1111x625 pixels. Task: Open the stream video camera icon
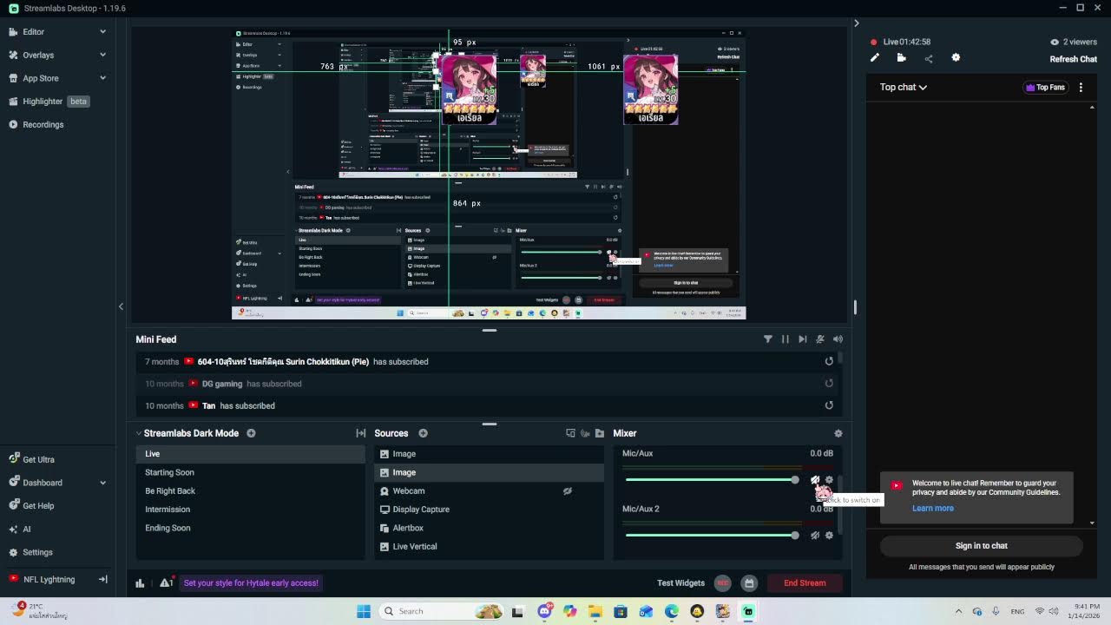902,58
